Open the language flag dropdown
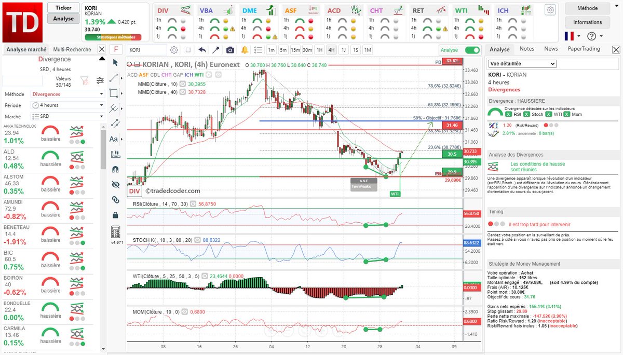This screenshot has width=623, height=355. coord(572,36)
